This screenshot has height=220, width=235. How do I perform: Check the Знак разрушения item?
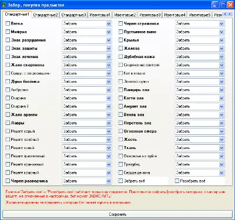pos(8,40)
